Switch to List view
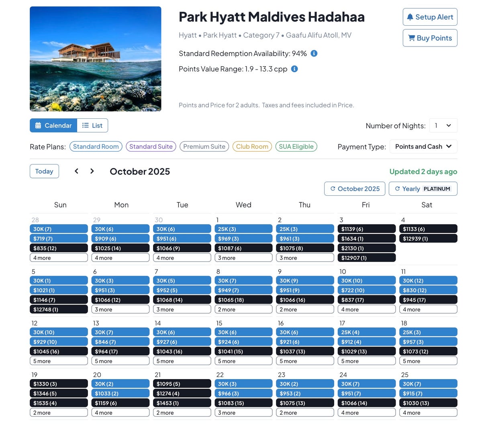The width and height of the screenshot is (482, 424). click(x=92, y=126)
